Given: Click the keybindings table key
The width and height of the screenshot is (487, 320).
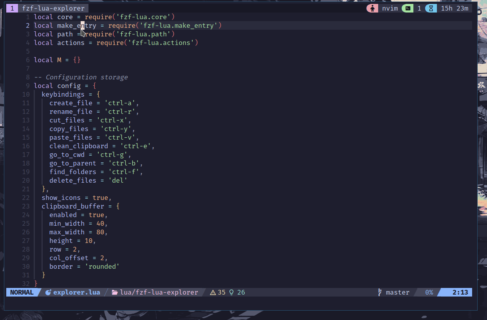Looking at the screenshot, I should 63,94.
